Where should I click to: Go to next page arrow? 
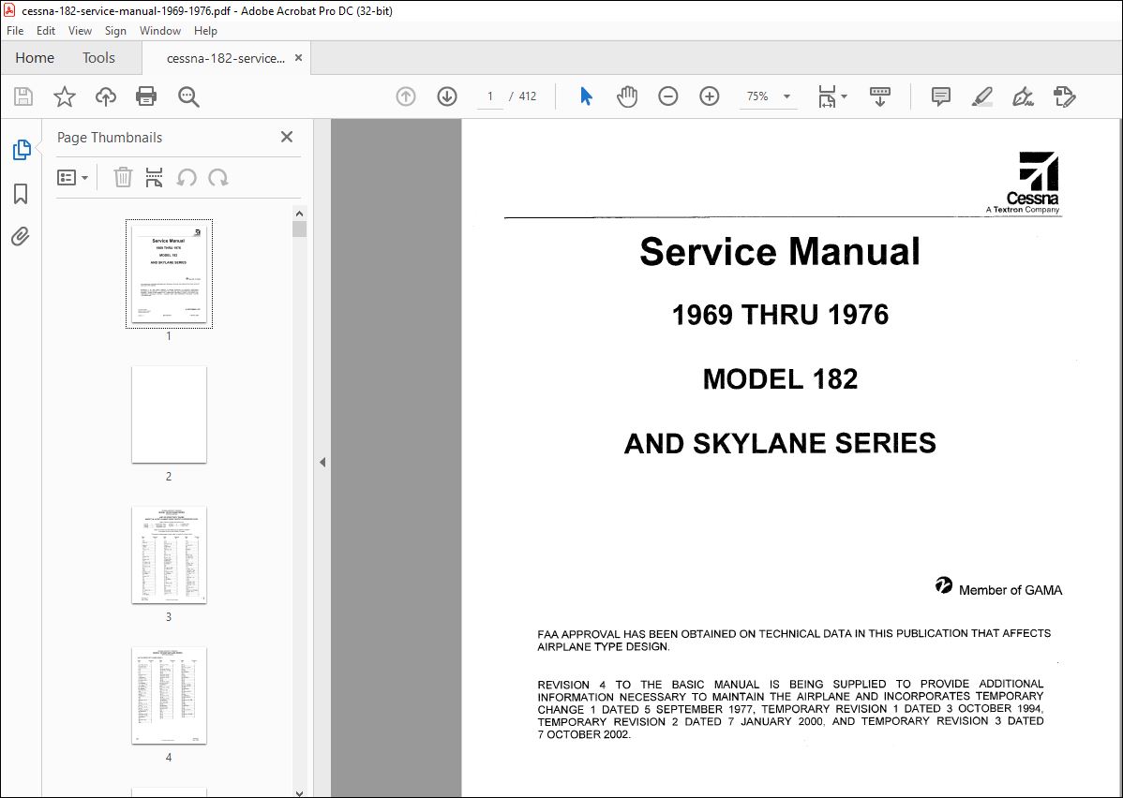click(447, 96)
